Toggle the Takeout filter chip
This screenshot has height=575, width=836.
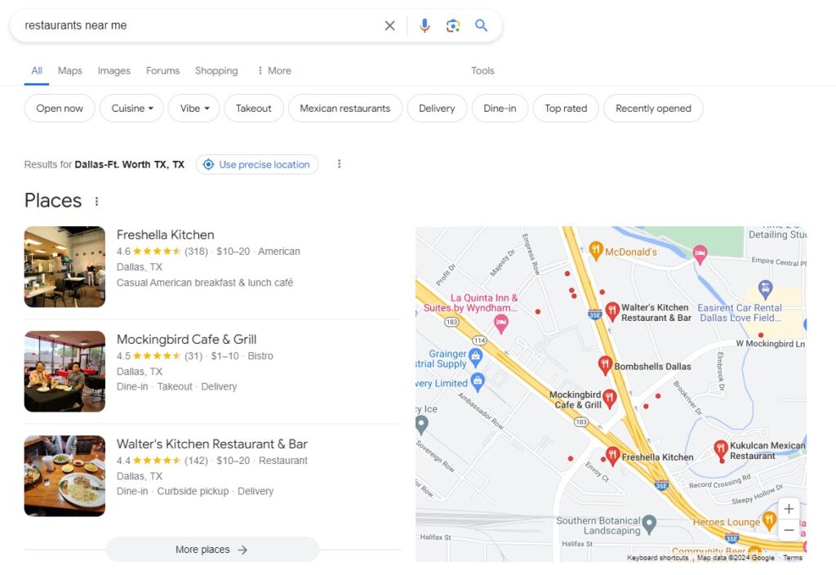click(x=254, y=109)
